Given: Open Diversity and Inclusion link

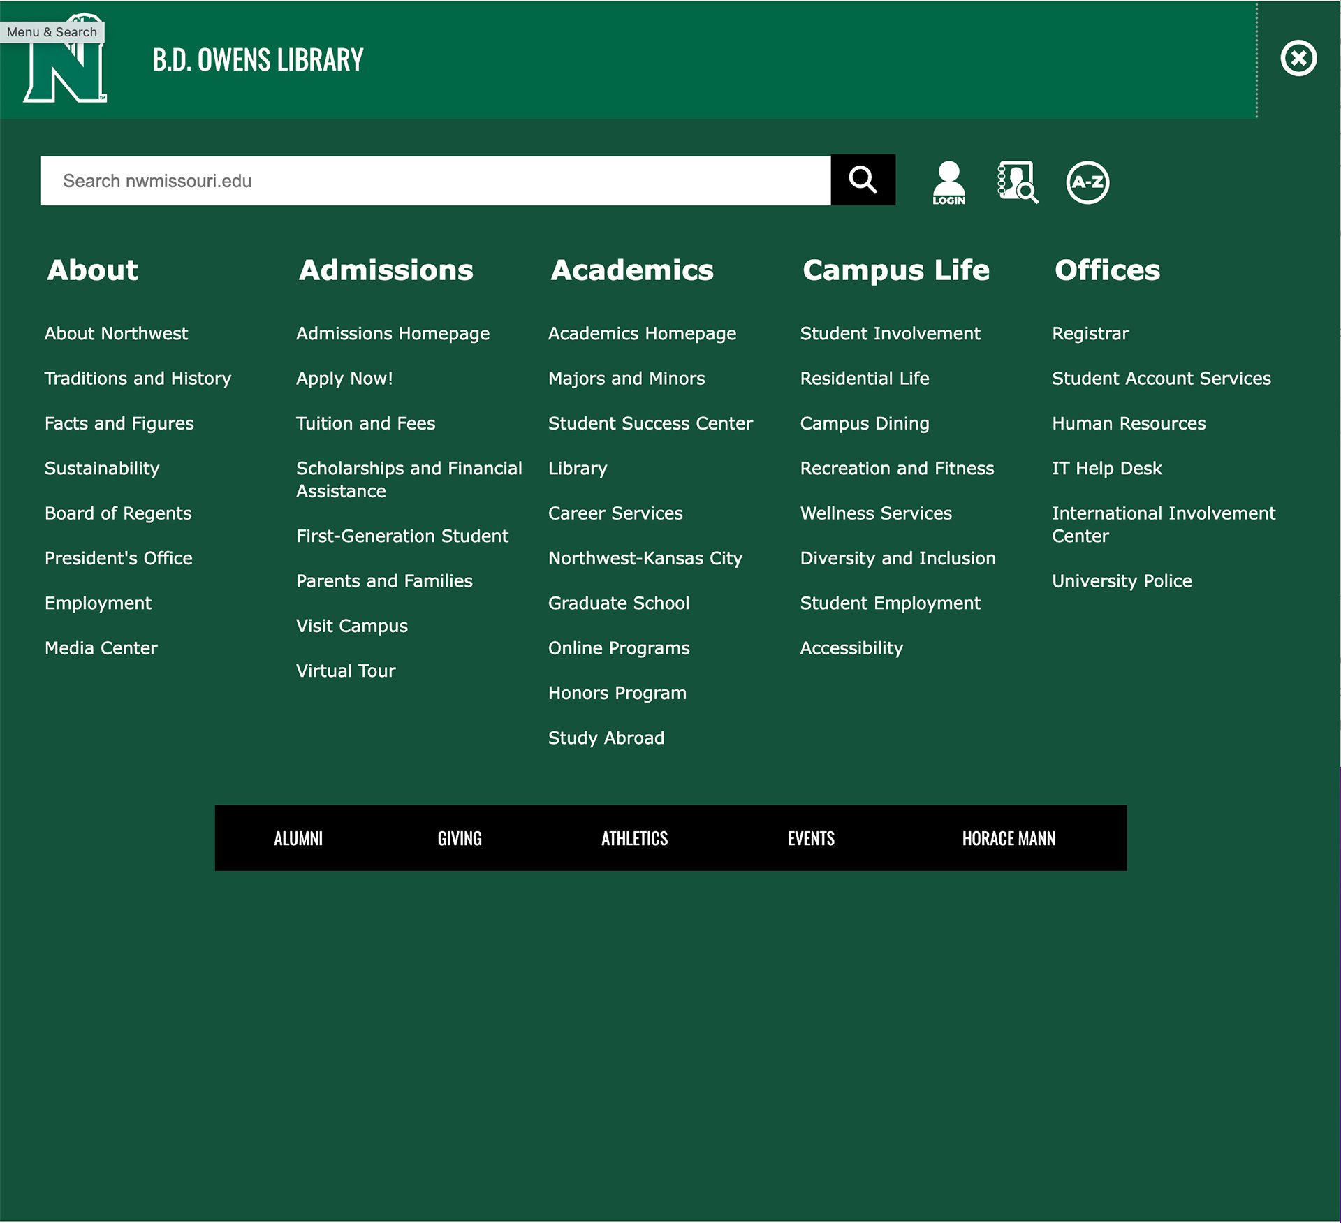Looking at the screenshot, I should click(897, 558).
